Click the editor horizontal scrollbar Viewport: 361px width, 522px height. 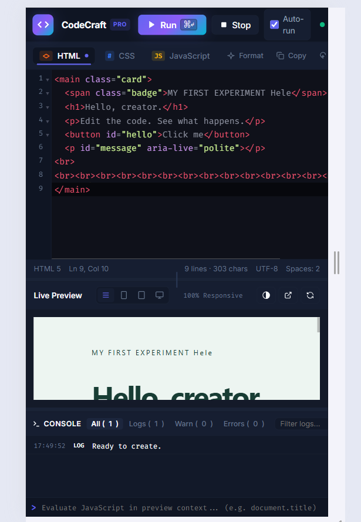point(166,258)
